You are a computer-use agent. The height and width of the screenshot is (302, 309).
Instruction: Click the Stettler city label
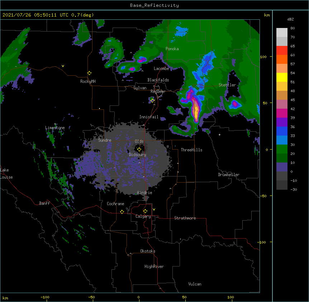coord(227,85)
